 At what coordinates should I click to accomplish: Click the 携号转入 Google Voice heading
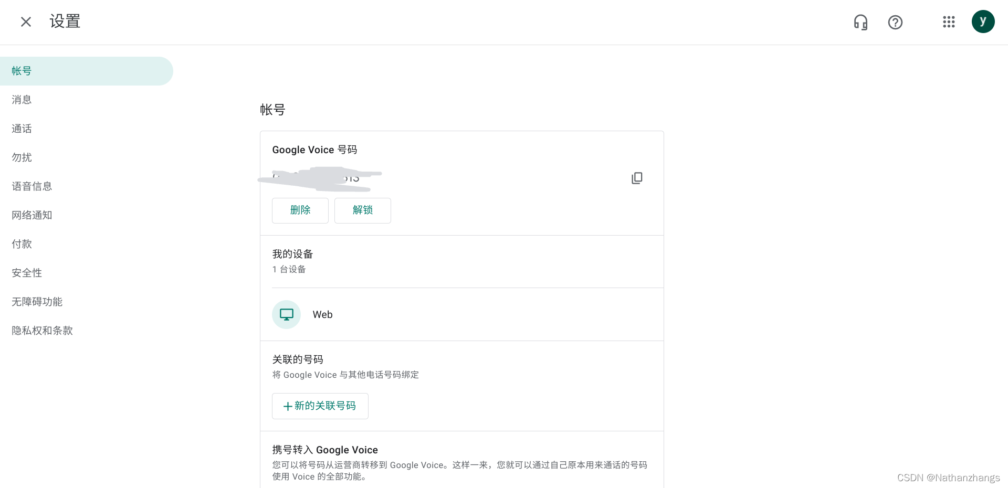(x=325, y=450)
